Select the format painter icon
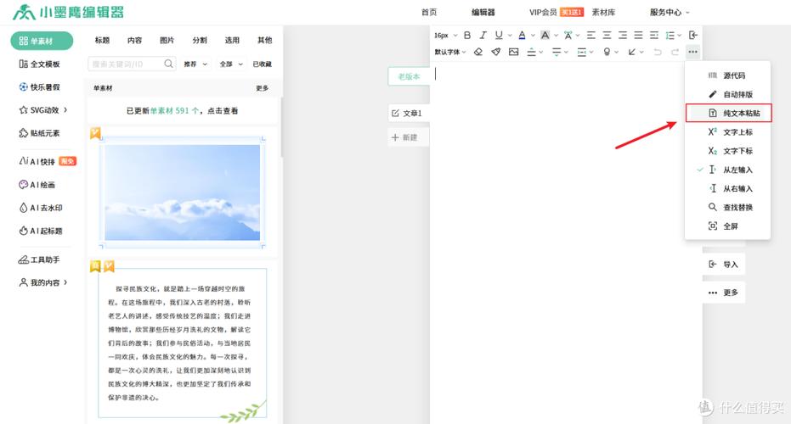791x424 pixels. (x=496, y=52)
